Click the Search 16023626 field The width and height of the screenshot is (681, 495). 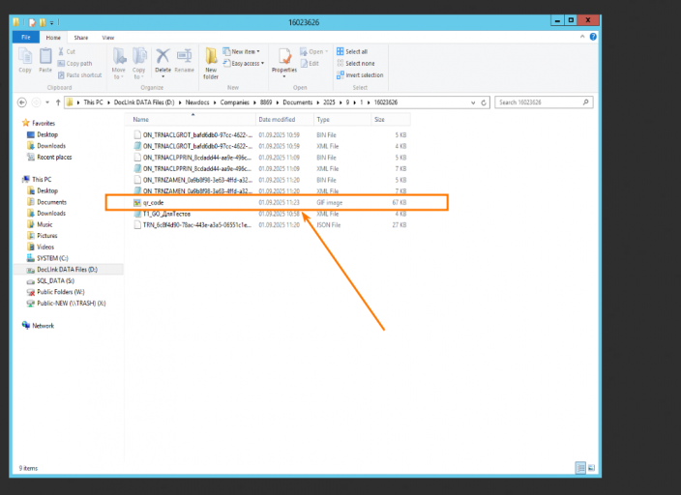tap(544, 102)
